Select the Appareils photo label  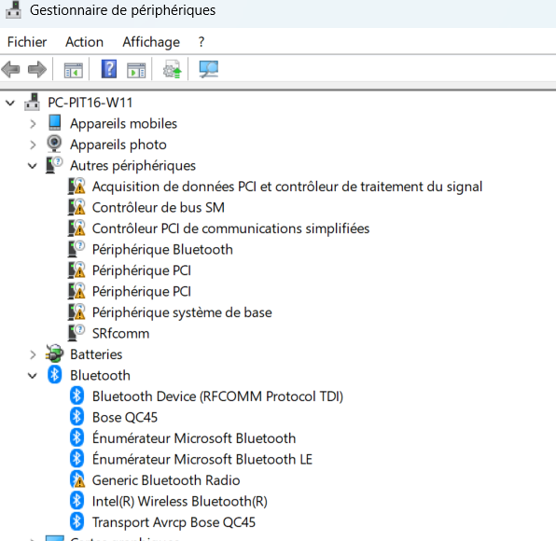pos(118,145)
